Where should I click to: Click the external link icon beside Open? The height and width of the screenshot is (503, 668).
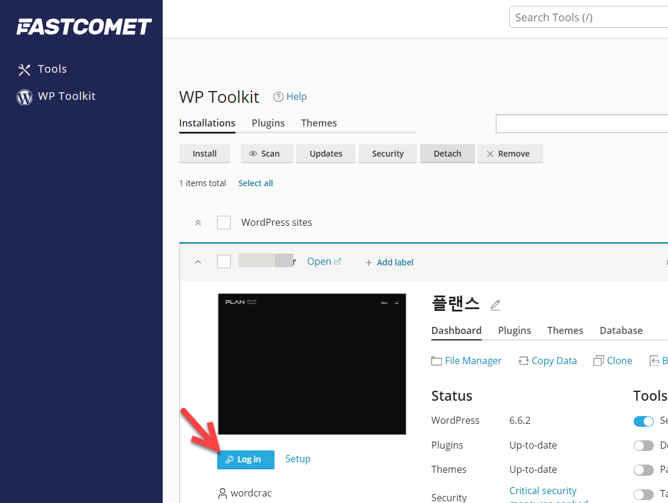tap(337, 262)
